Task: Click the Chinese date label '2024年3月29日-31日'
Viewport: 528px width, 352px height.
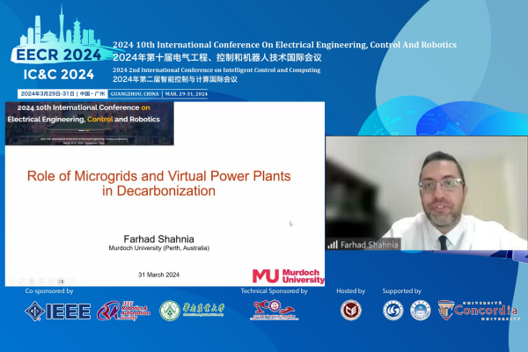Action: [46, 93]
